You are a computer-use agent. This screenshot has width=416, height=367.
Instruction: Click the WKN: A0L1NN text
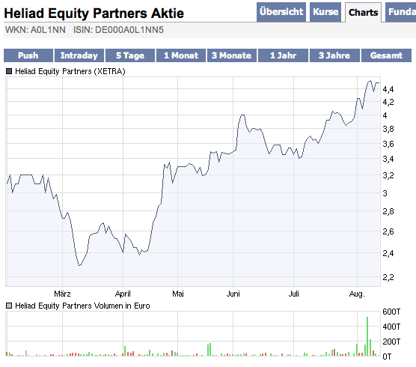35,30
